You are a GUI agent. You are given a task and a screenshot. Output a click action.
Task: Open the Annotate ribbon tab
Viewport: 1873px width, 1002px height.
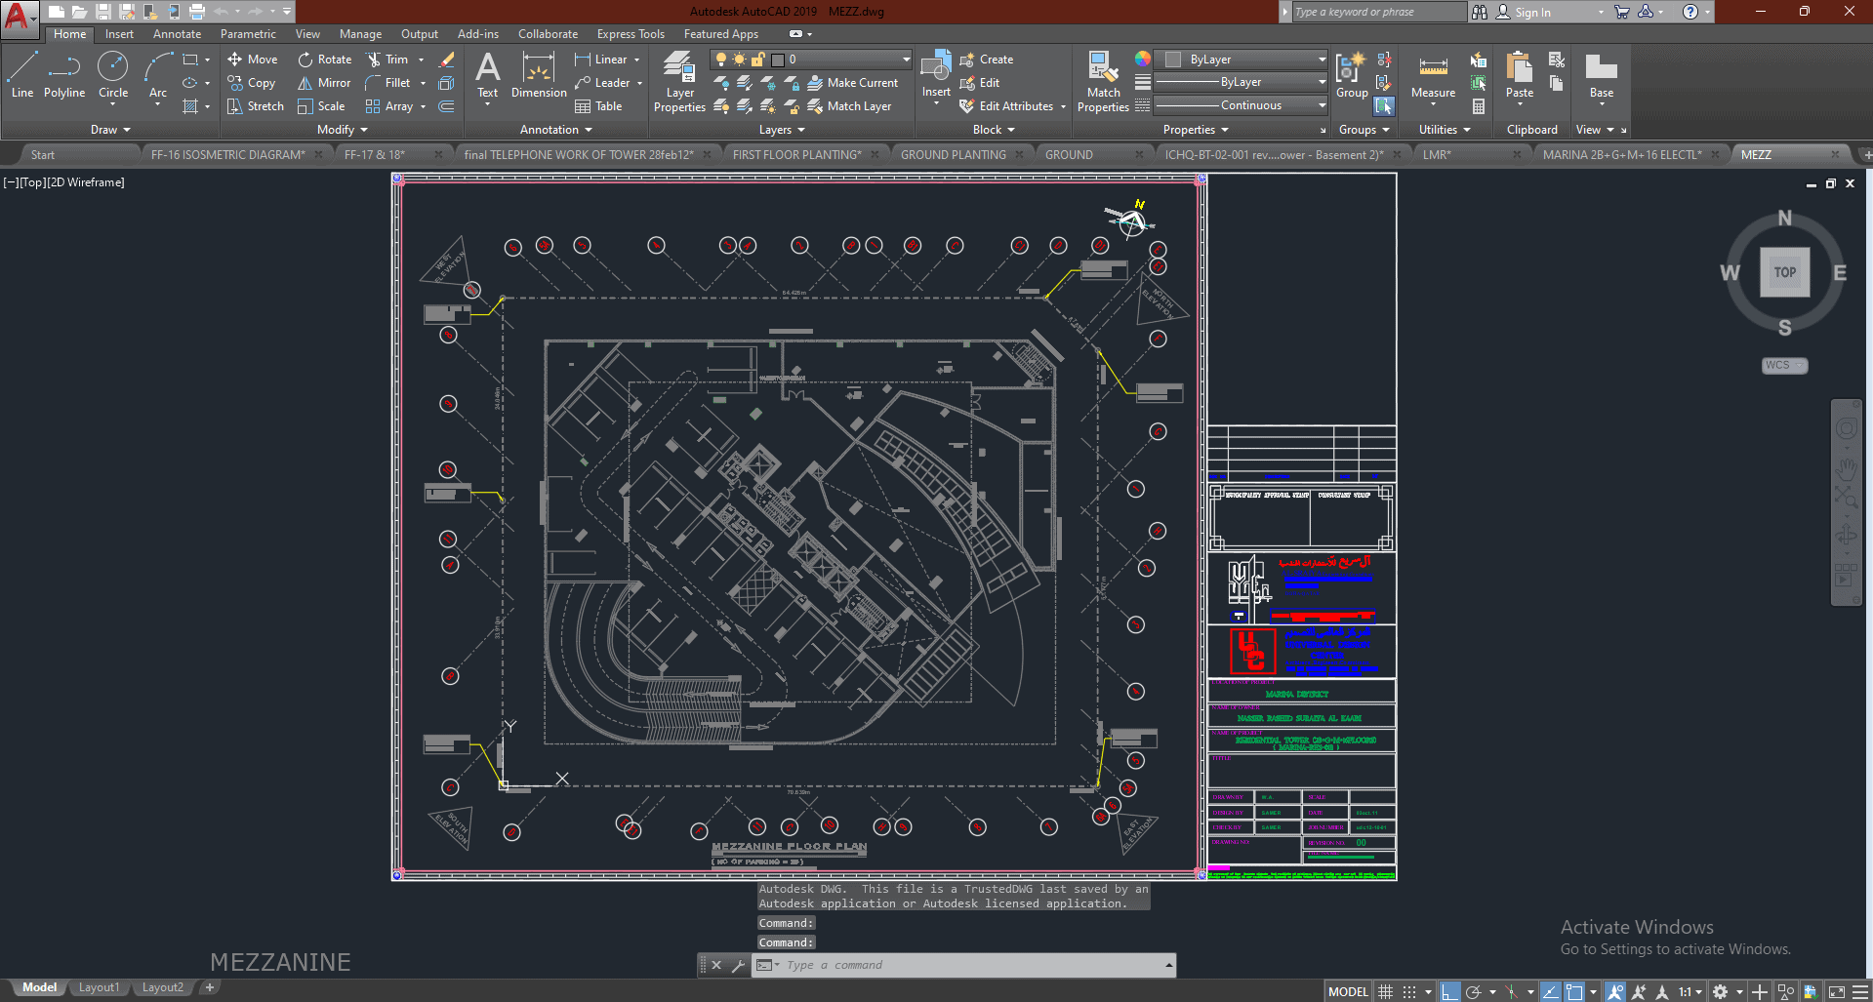point(177,34)
